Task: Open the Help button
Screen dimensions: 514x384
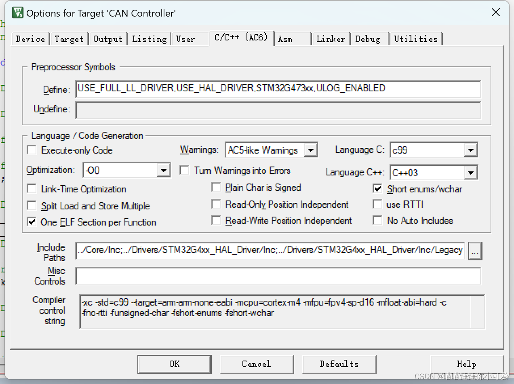Action: point(467,364)
